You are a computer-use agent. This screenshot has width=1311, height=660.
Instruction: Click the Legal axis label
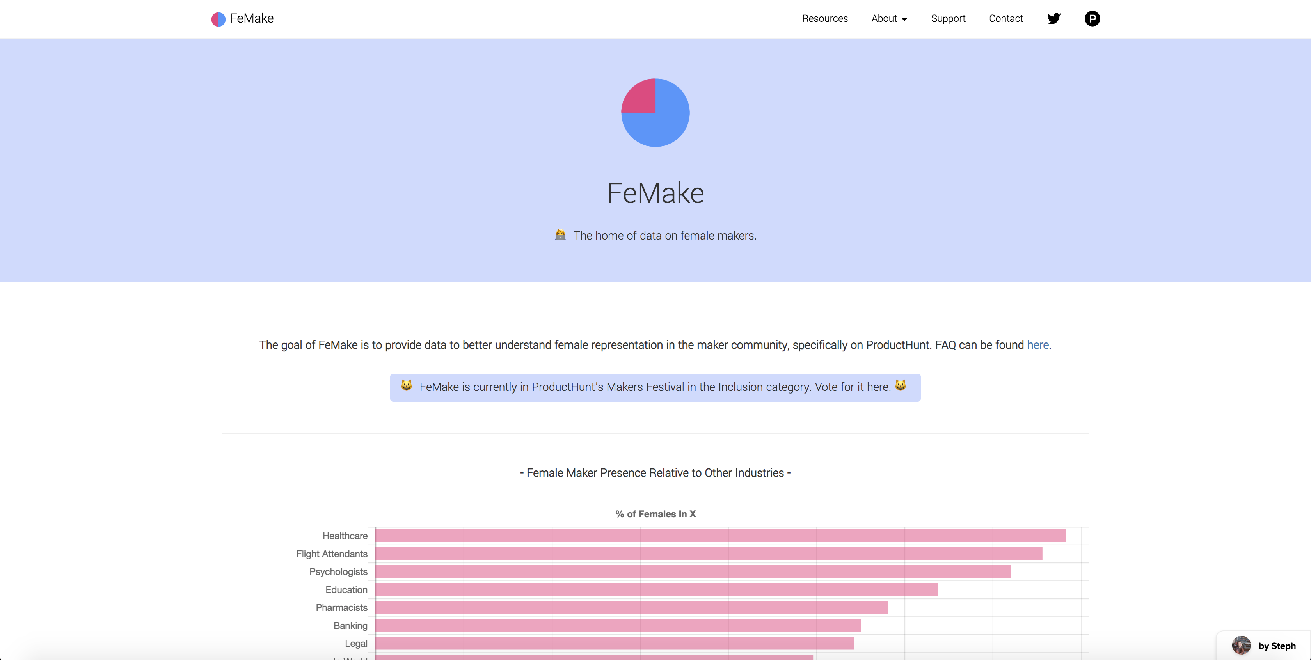[x=356, y=644]
